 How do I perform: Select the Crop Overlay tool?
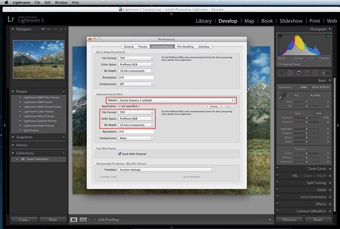pyautogui.click(x=282, y=72)
